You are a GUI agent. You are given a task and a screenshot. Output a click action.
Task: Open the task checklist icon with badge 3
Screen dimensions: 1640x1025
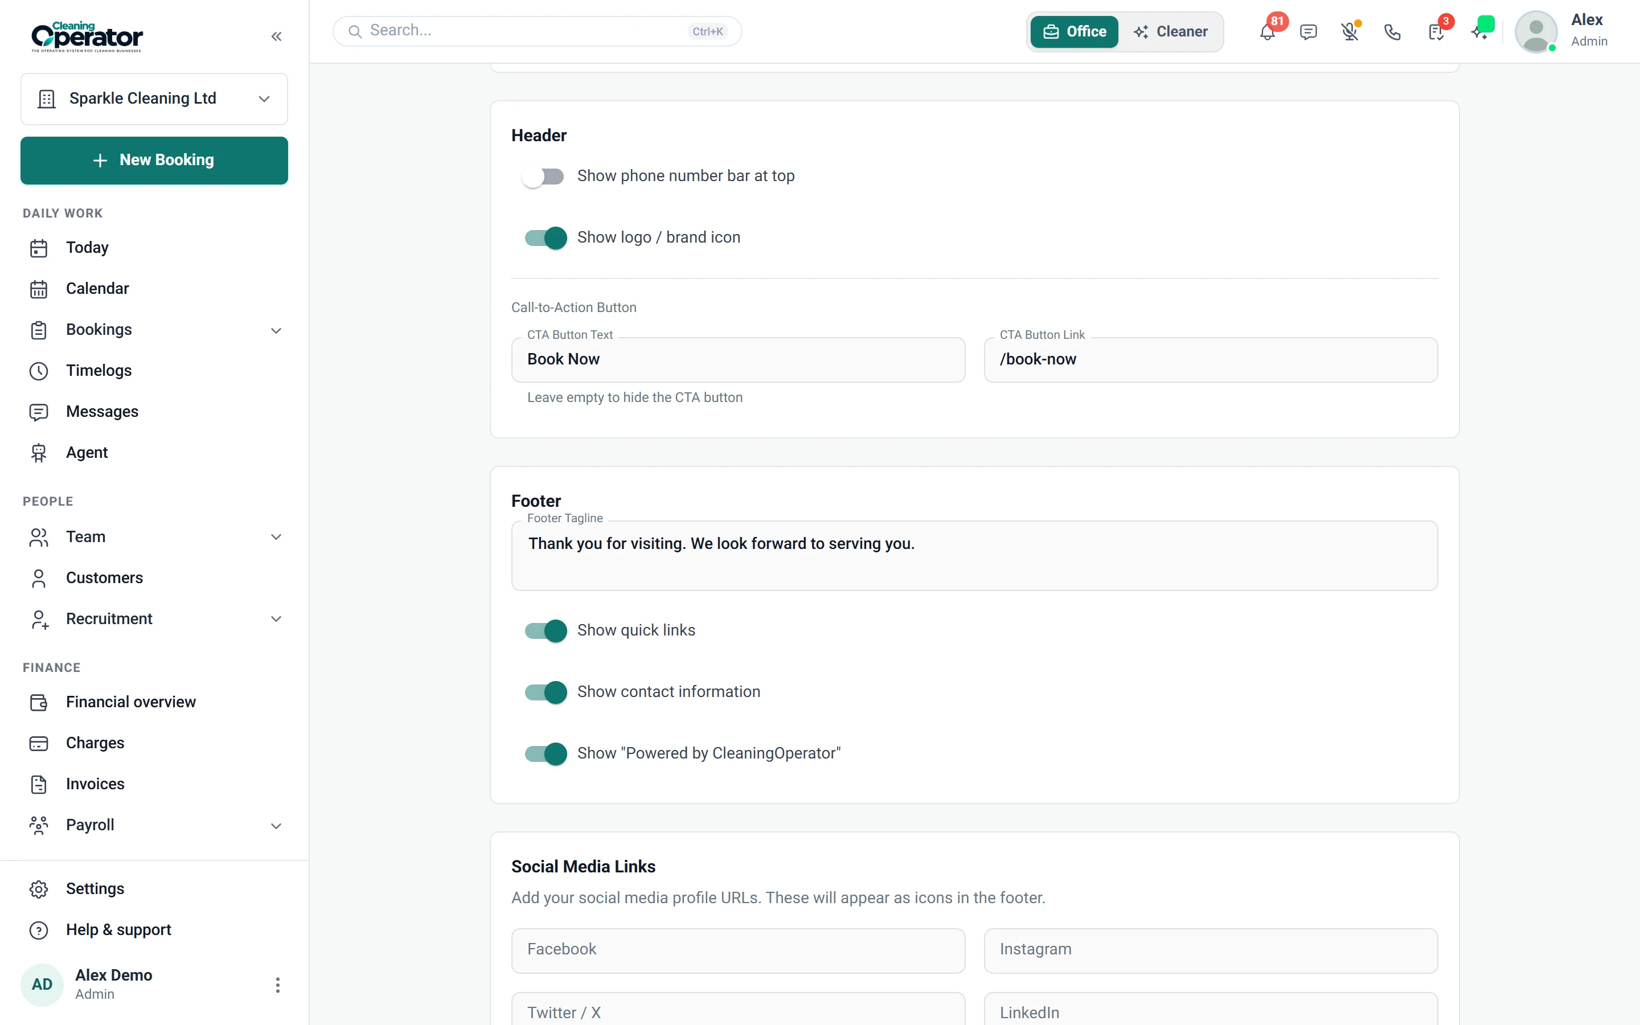tap(1436, 32)
